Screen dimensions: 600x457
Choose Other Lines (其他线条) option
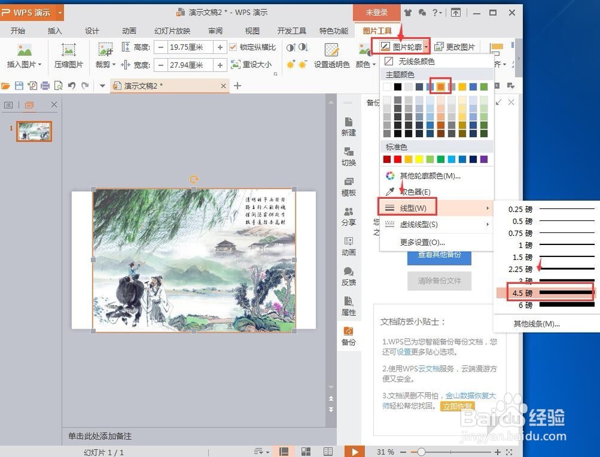click(536, 324)
